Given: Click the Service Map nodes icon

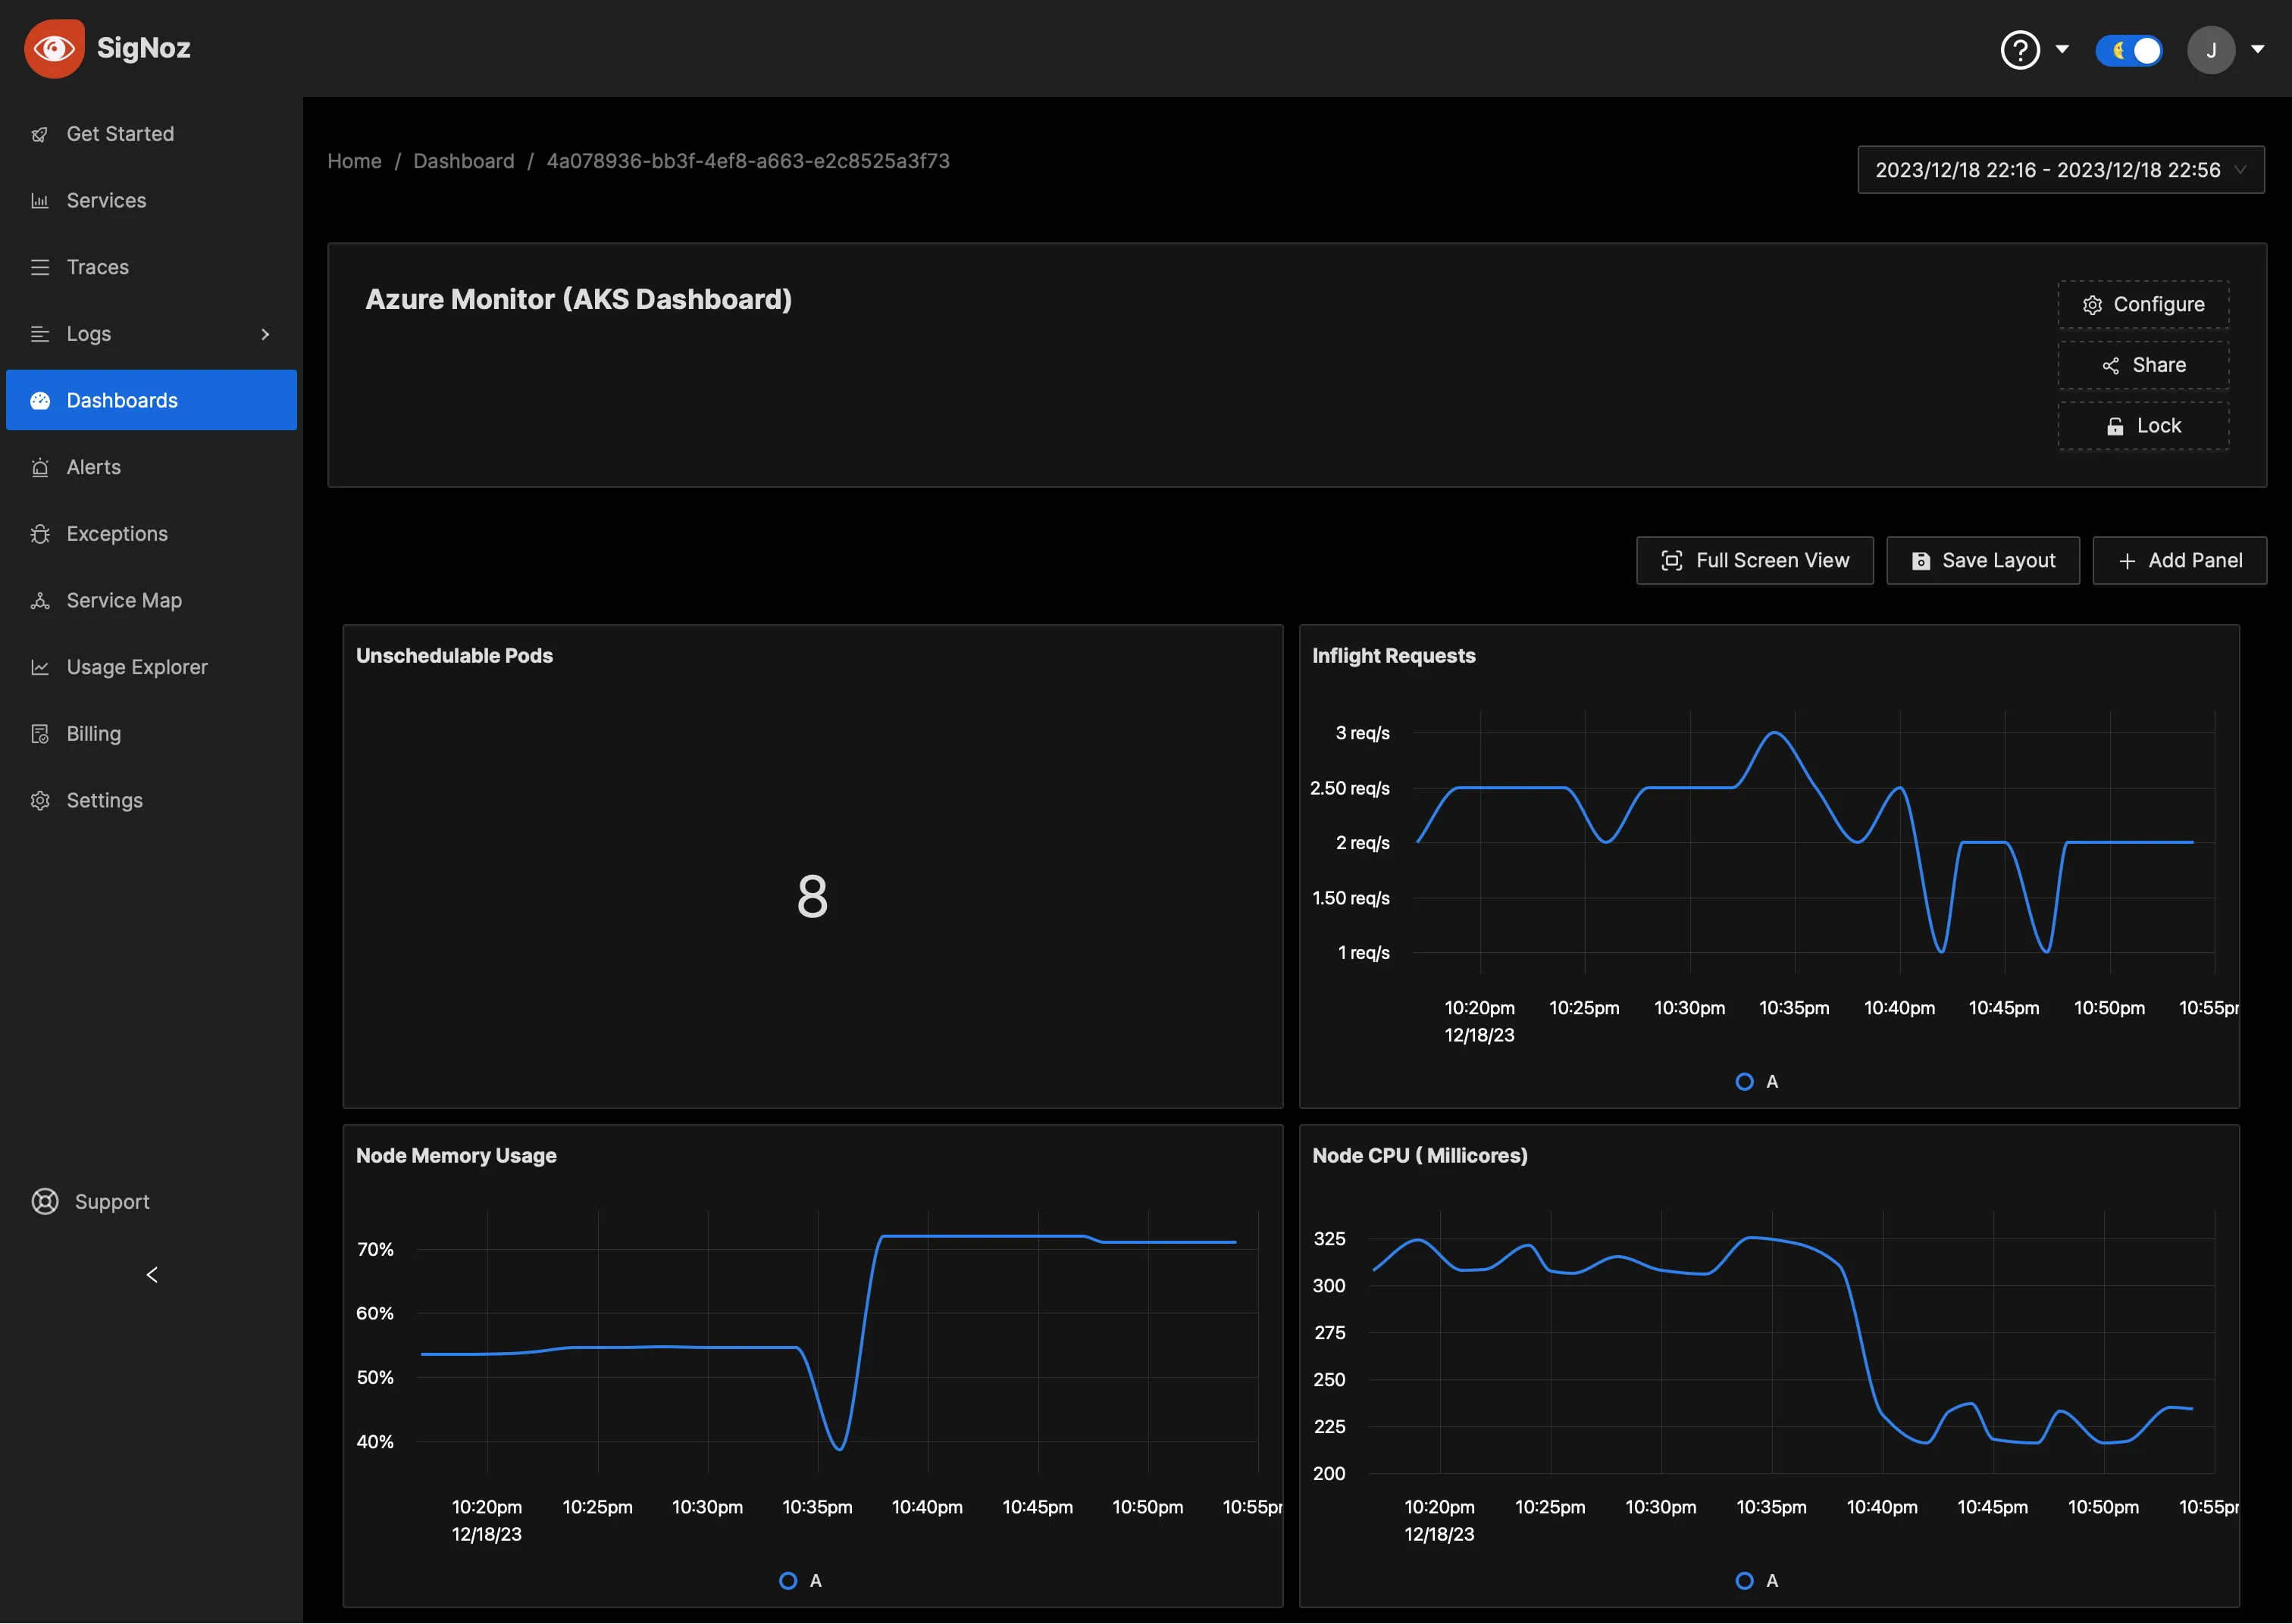Looking at the screenshot, I should click(40, 601).
